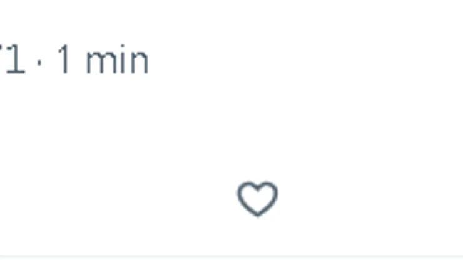Tap the heart outline icon

[257, 199]
